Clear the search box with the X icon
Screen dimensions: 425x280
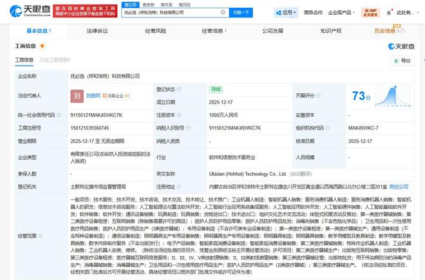coord(223,12)
